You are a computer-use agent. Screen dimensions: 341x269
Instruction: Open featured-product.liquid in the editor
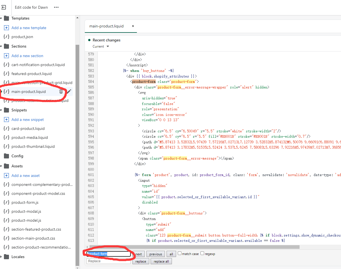(x=32, y=74)
